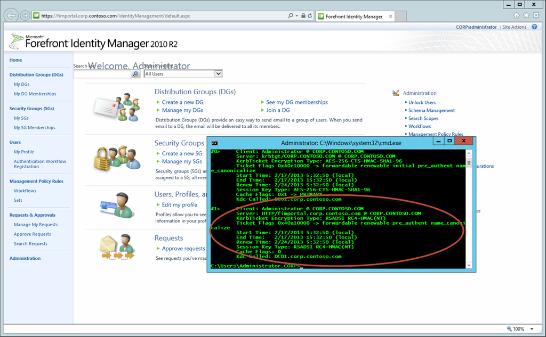Open Workflows under Management Policy Rules sidebar
Image resolution: width=546 pixels, height=337 pixels.
(25, 191)
